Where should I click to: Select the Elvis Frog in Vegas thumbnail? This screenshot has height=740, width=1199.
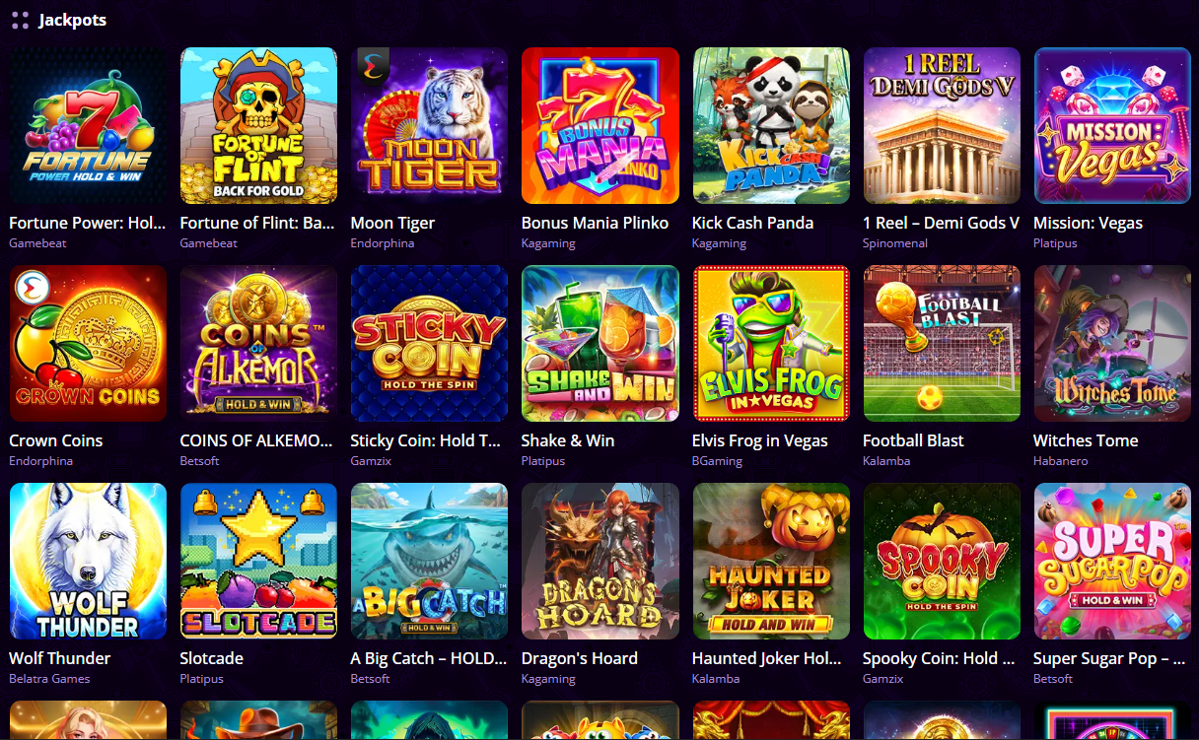tap(771, 343)
